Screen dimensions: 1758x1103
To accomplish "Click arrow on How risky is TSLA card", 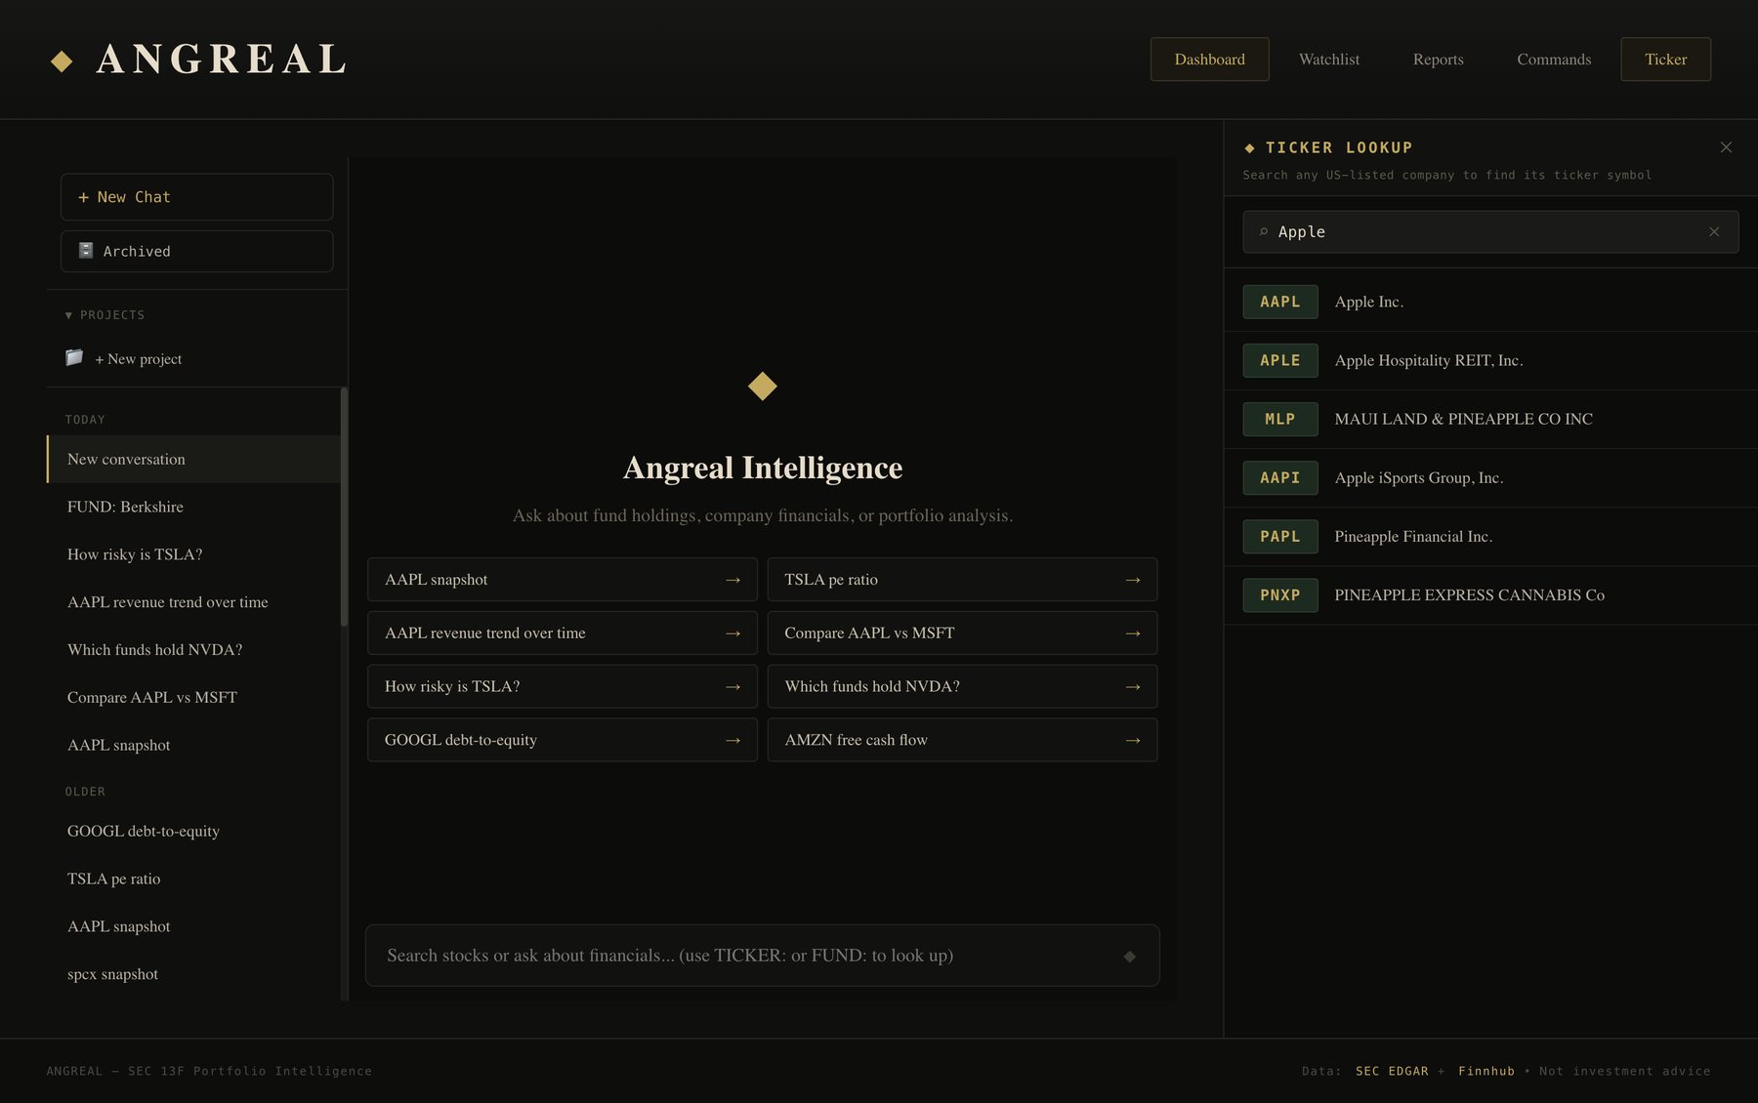I will (732, 687).
